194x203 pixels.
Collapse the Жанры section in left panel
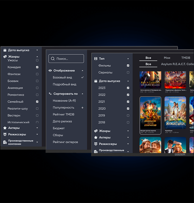pyautogui.click(x=37, y=57)
